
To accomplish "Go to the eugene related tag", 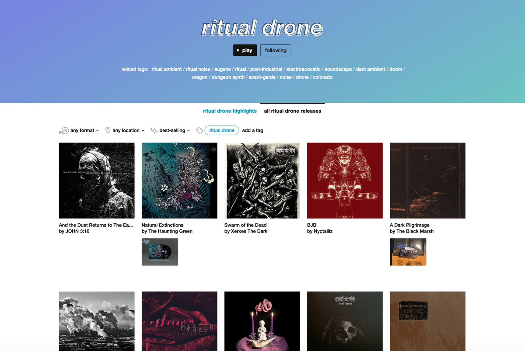I will coord(223,69).
